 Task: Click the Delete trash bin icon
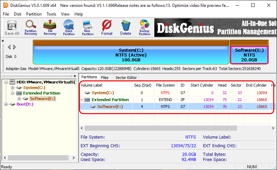tap(126, 28)
